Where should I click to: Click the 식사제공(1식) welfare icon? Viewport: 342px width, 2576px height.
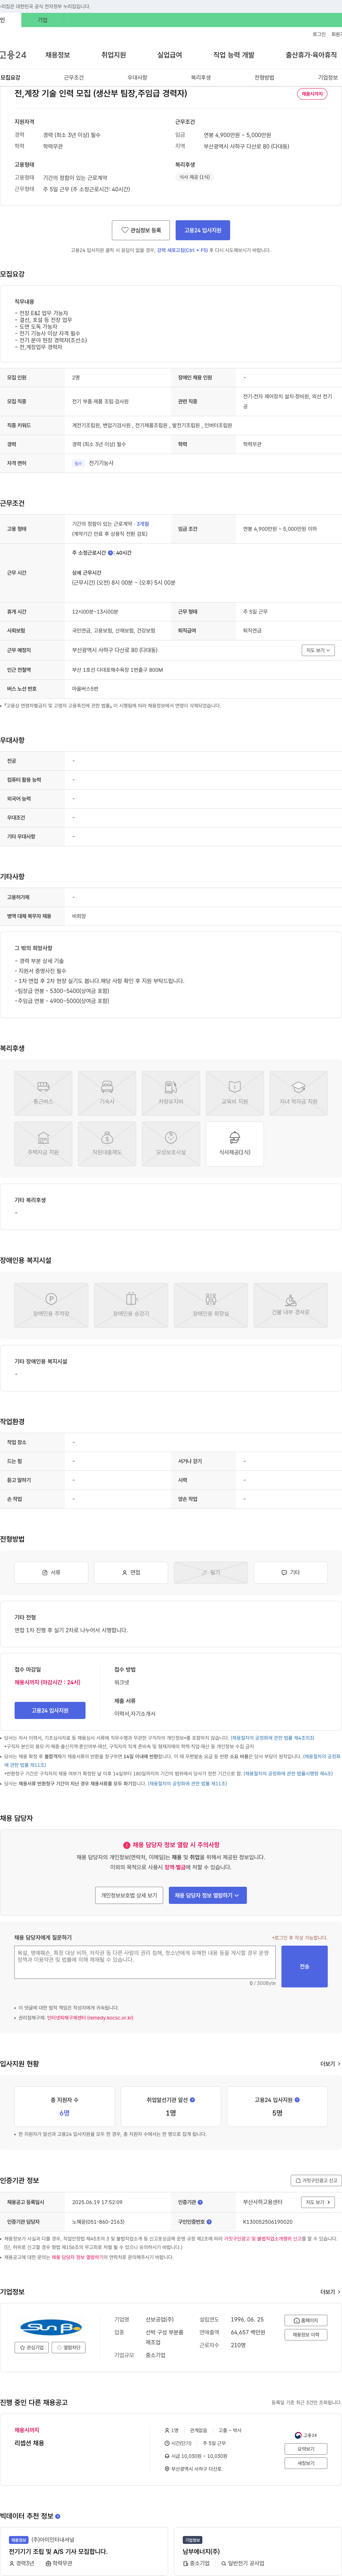coord(234,1144)
